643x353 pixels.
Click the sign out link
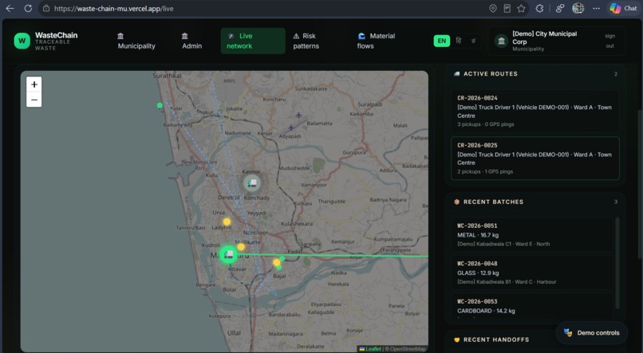[609, 41]
